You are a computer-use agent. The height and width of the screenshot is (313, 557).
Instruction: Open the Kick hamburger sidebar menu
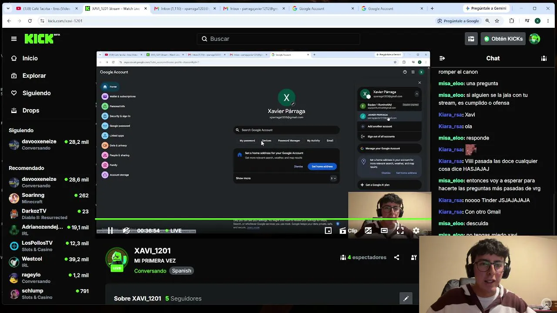(14, 39)
